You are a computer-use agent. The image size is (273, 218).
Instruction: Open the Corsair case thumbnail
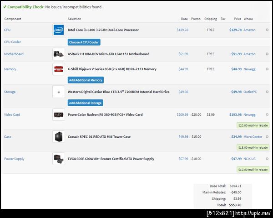point(59,137)
